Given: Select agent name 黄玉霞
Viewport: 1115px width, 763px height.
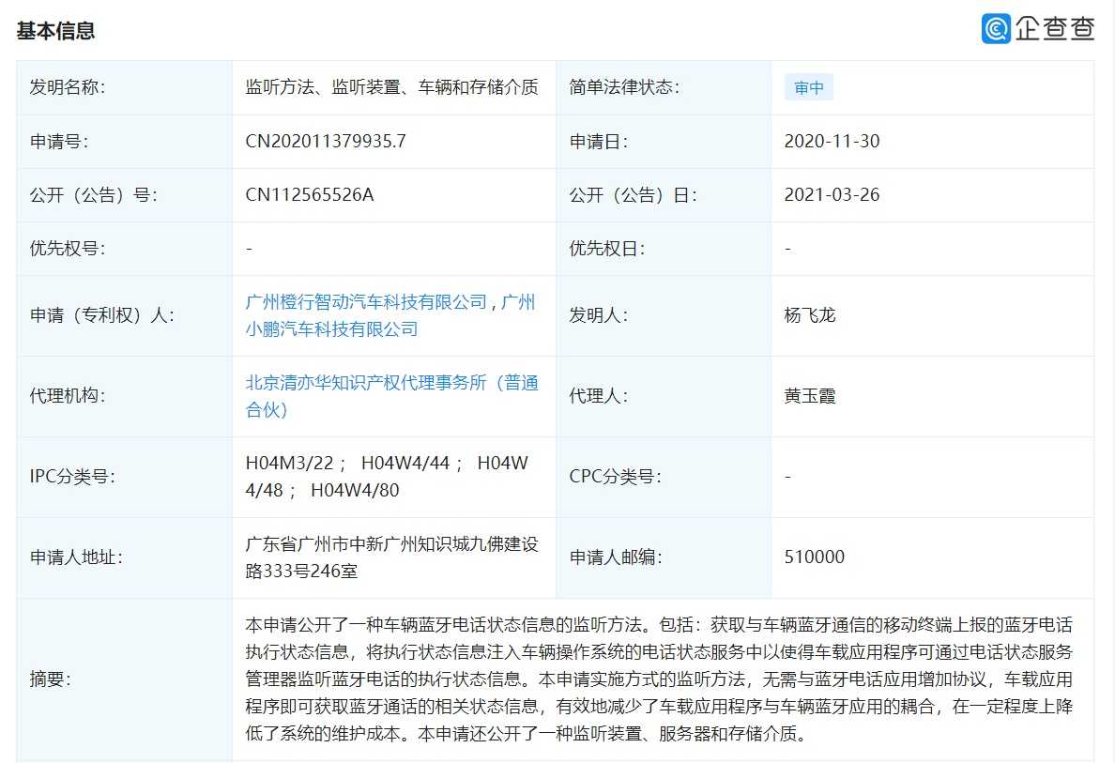Looking at the screenshot, I should [x=810, y=396].
